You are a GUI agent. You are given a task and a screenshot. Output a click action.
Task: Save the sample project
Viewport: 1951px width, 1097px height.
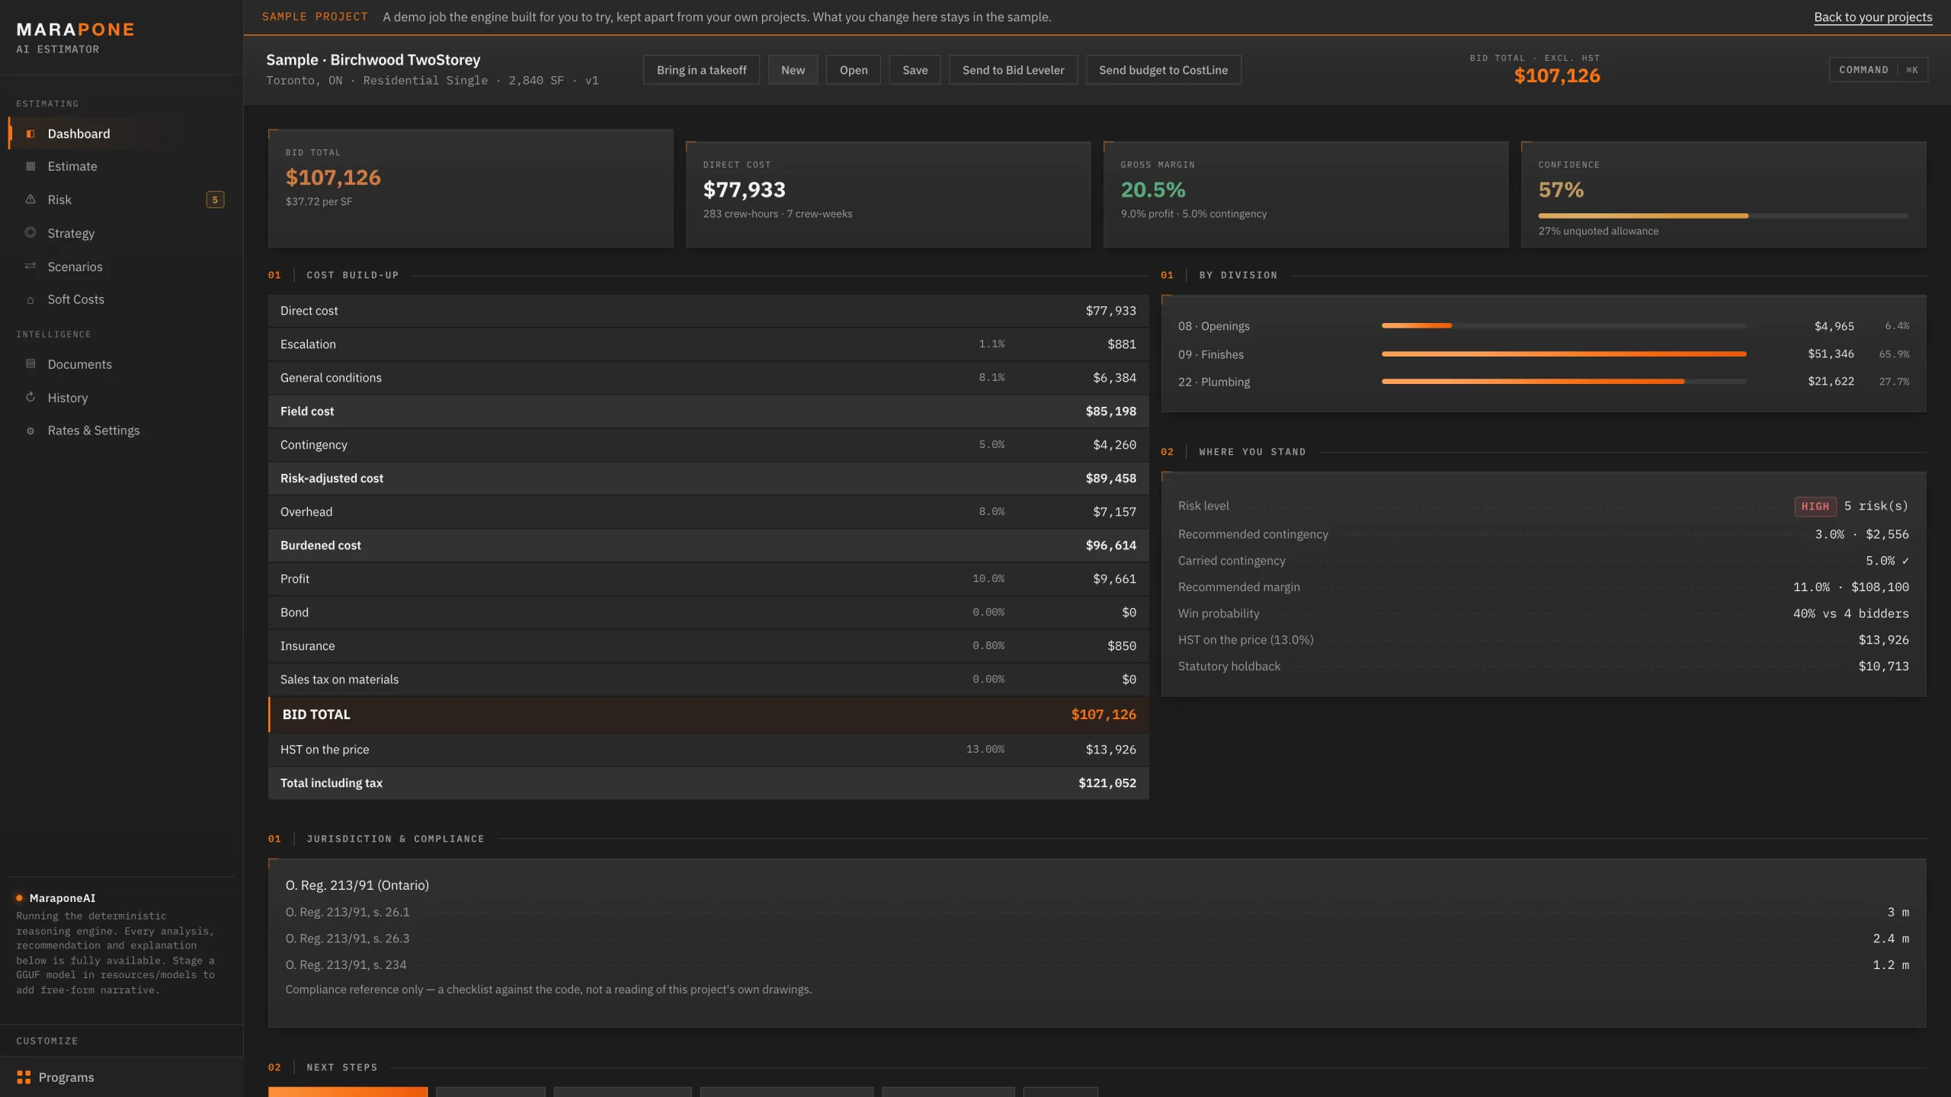click(x=915, y=70)
